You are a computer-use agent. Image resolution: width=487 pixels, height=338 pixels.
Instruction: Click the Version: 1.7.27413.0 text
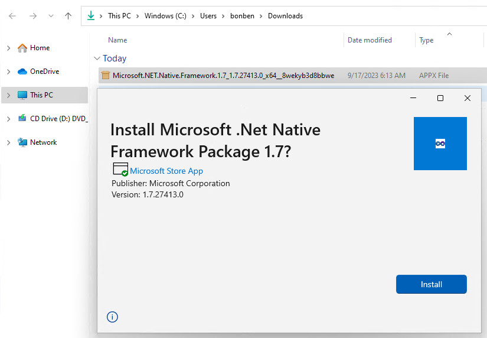147,194
